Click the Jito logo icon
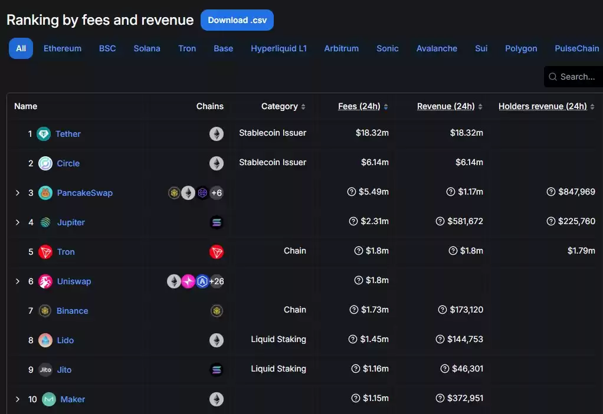 point(45,370)
